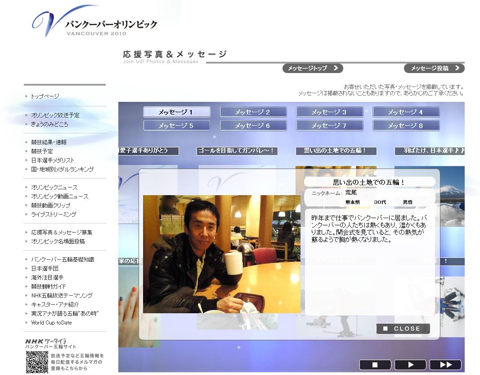Open 実況アナが語る五輪"あの時" link
Viewport: 480px width, 375px height.
click(65, 313)
